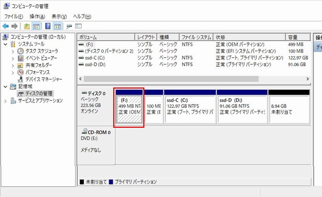Viewport: 322px width, 197px height.
Task: Click 正常 (OEM パーティション) status cell
Action: tap(240, 45)
